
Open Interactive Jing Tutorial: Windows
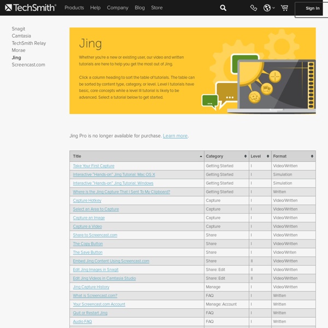pos(113,183)
